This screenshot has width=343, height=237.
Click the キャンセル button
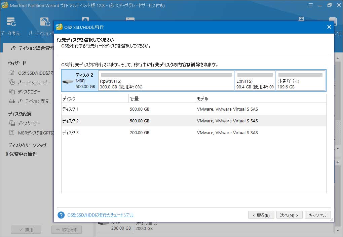(317, 215)
